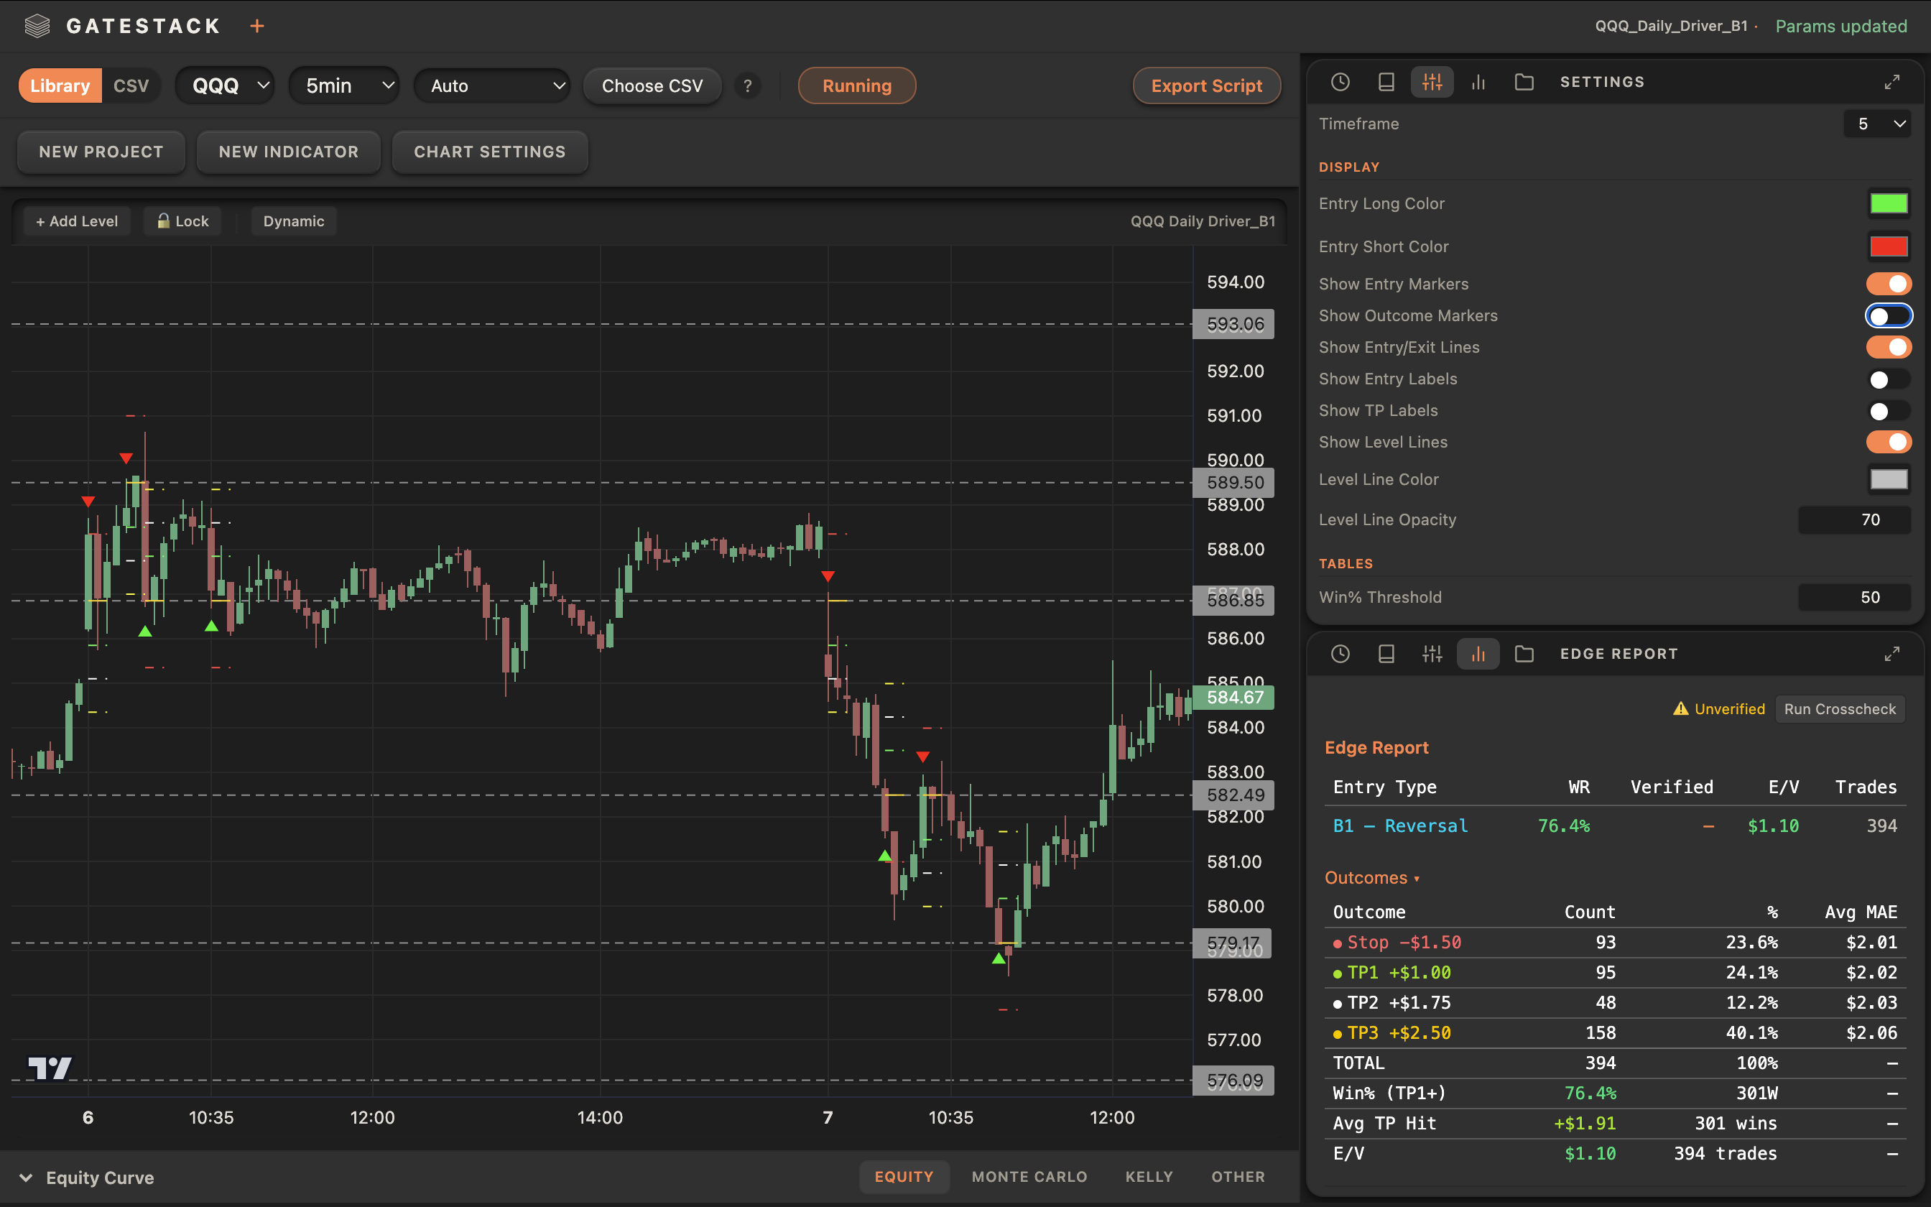The height and width of the screenshot is (1207, 1931).
Task: Open the folder icon in Settings panel header
Action: click(x=1525, y=81)
